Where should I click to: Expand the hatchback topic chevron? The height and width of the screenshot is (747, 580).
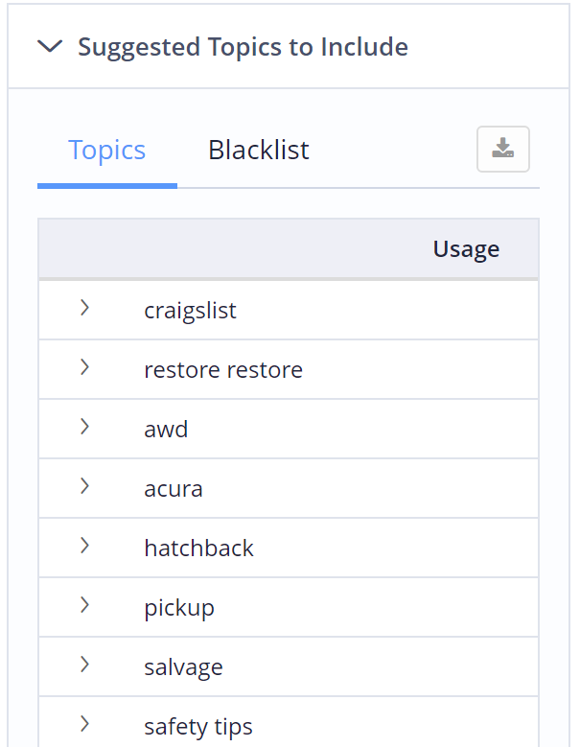coord(84,546)
